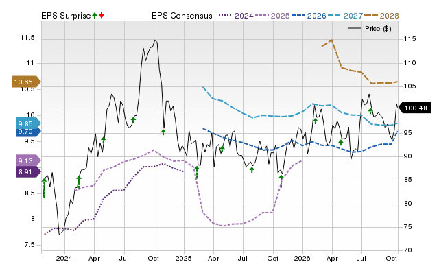
Task: Click the 2028 EPS consensus legend entry
Action: 381,16
